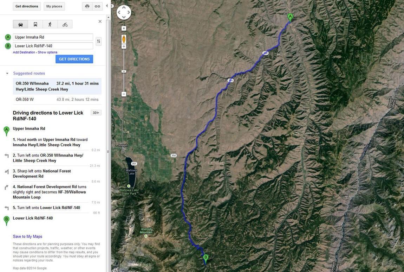Select the public transit mode icon
This screenshot has width=404, height=272.
[x=35, y=25]
